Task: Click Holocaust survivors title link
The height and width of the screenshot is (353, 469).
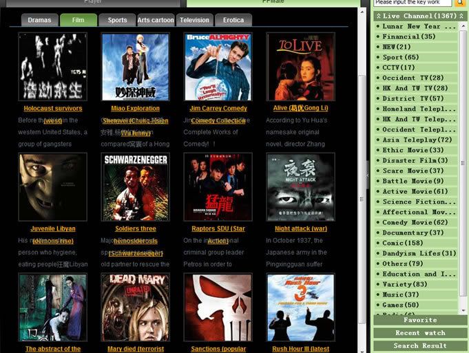Action: pyautogui.click(x=53, y=109)
